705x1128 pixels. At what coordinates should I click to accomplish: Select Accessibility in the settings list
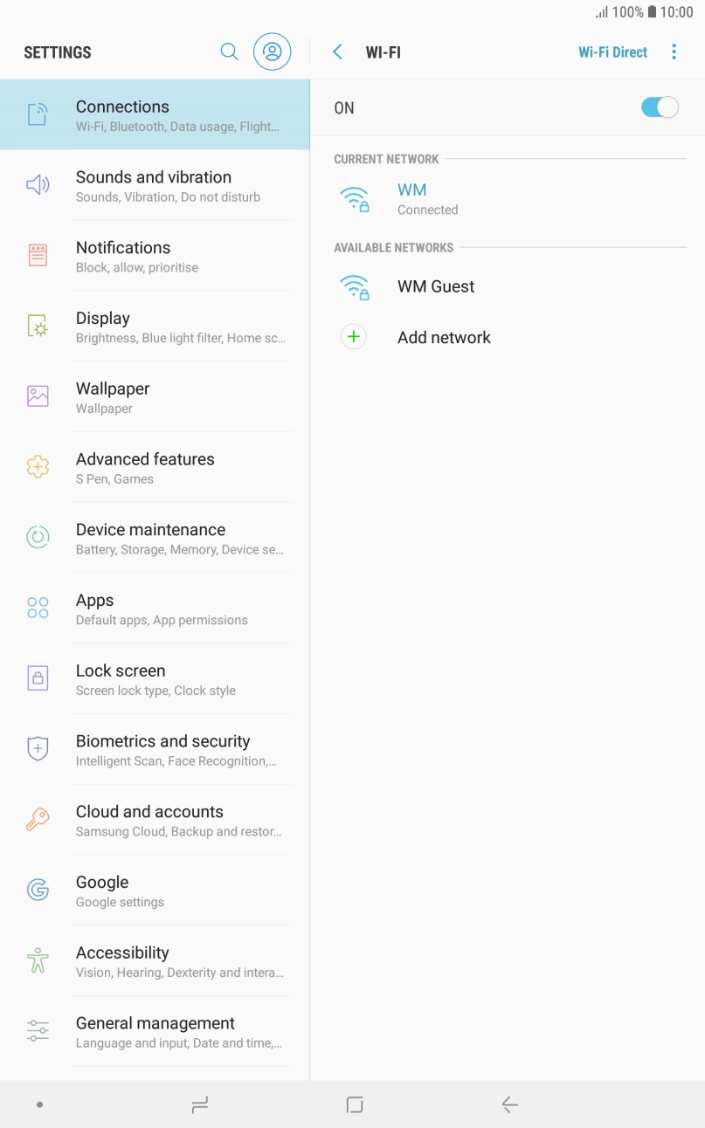tap(122, 953)
